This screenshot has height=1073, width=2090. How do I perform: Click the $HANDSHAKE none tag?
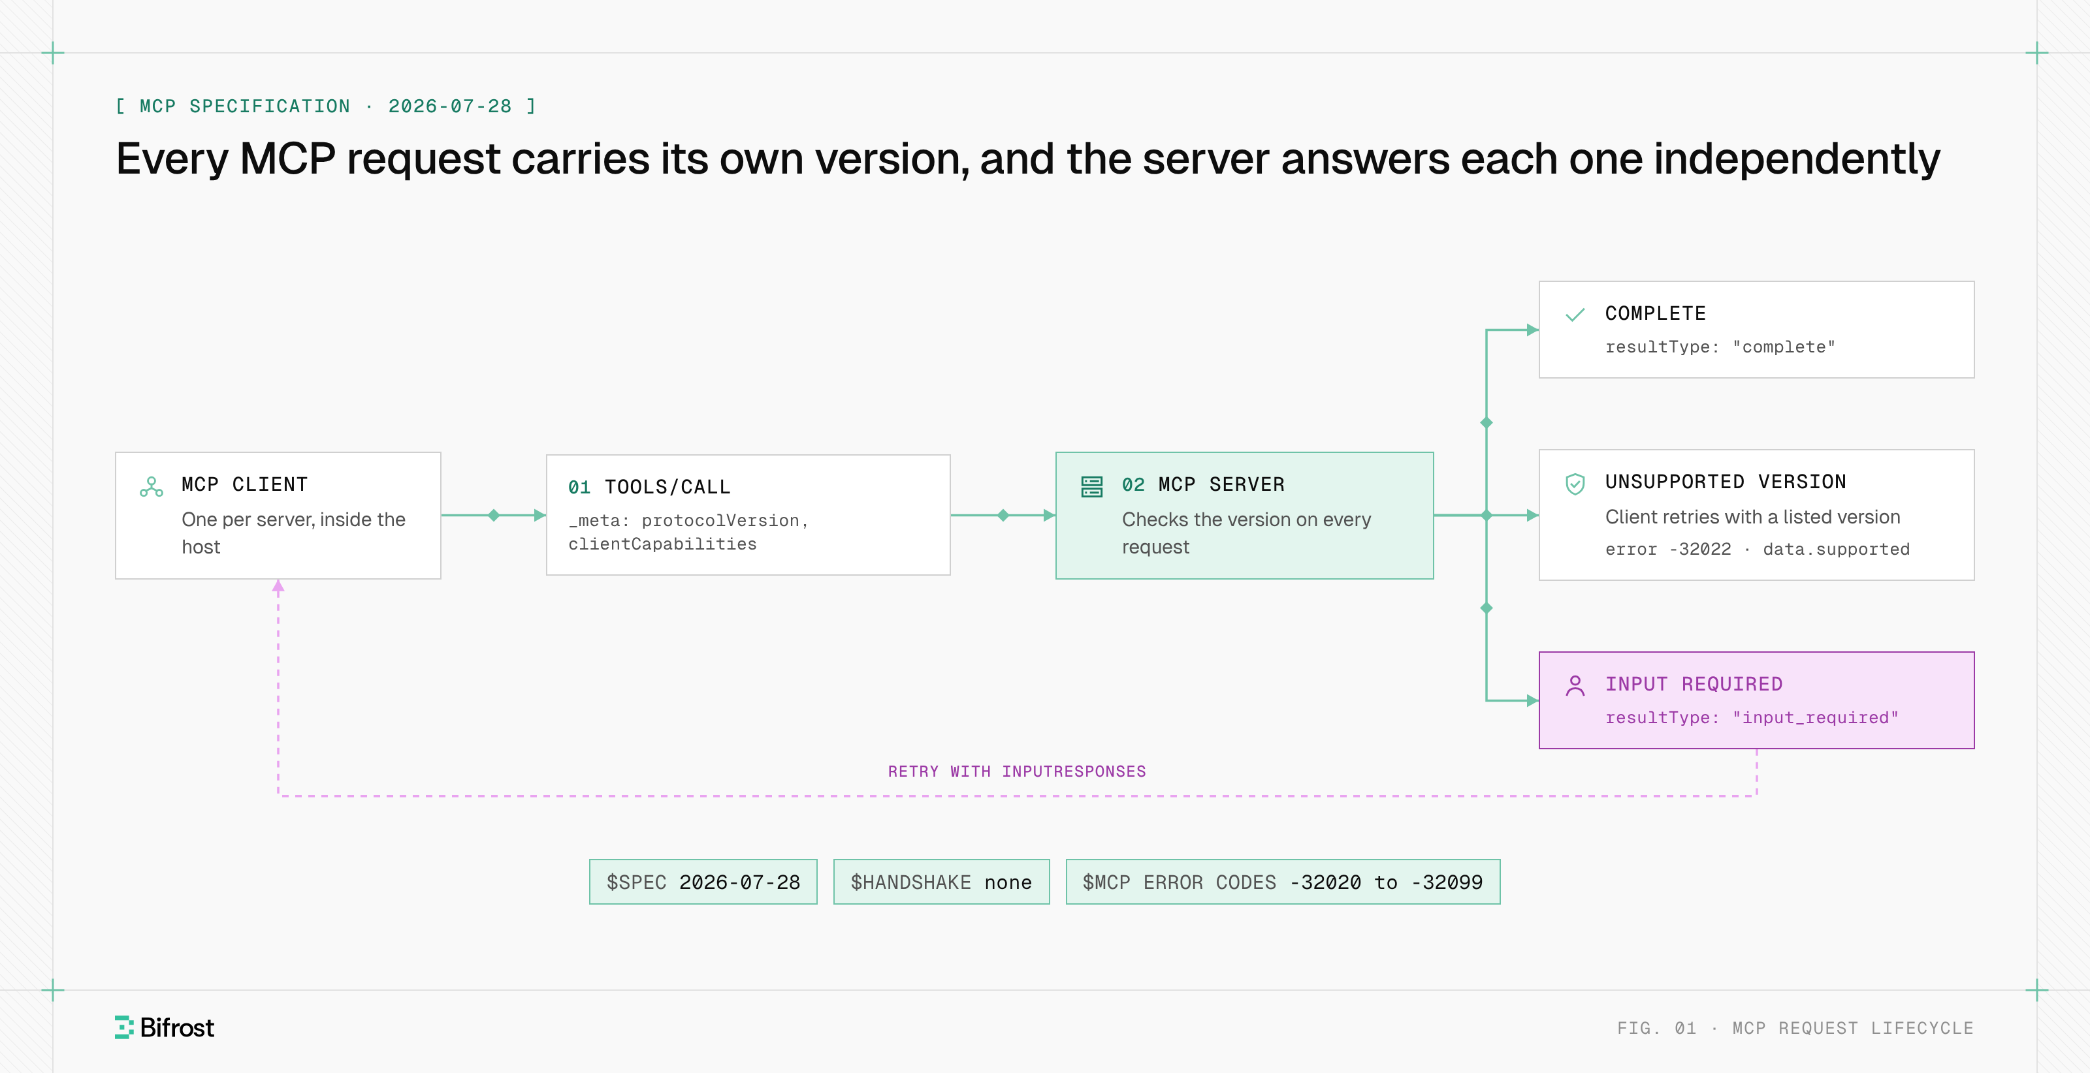pos(941,882)
